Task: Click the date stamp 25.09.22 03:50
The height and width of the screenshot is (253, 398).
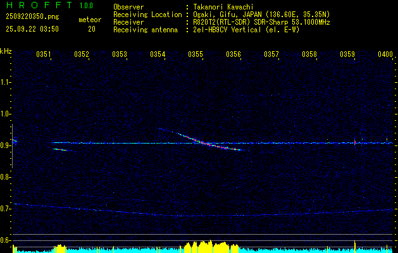Action: point(32,29)
